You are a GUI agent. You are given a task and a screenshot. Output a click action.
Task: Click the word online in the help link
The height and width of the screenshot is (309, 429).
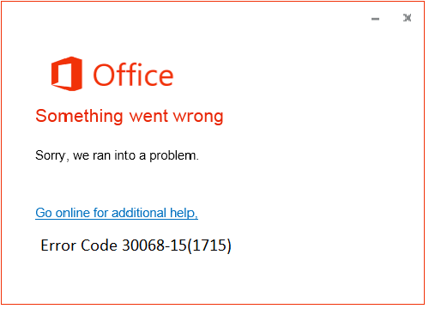[x=73, y=213]
